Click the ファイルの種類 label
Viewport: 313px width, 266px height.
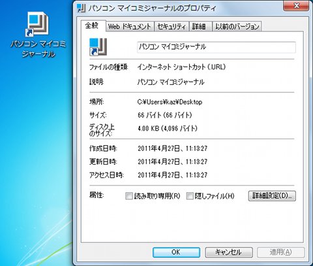[x=108, y=67]
